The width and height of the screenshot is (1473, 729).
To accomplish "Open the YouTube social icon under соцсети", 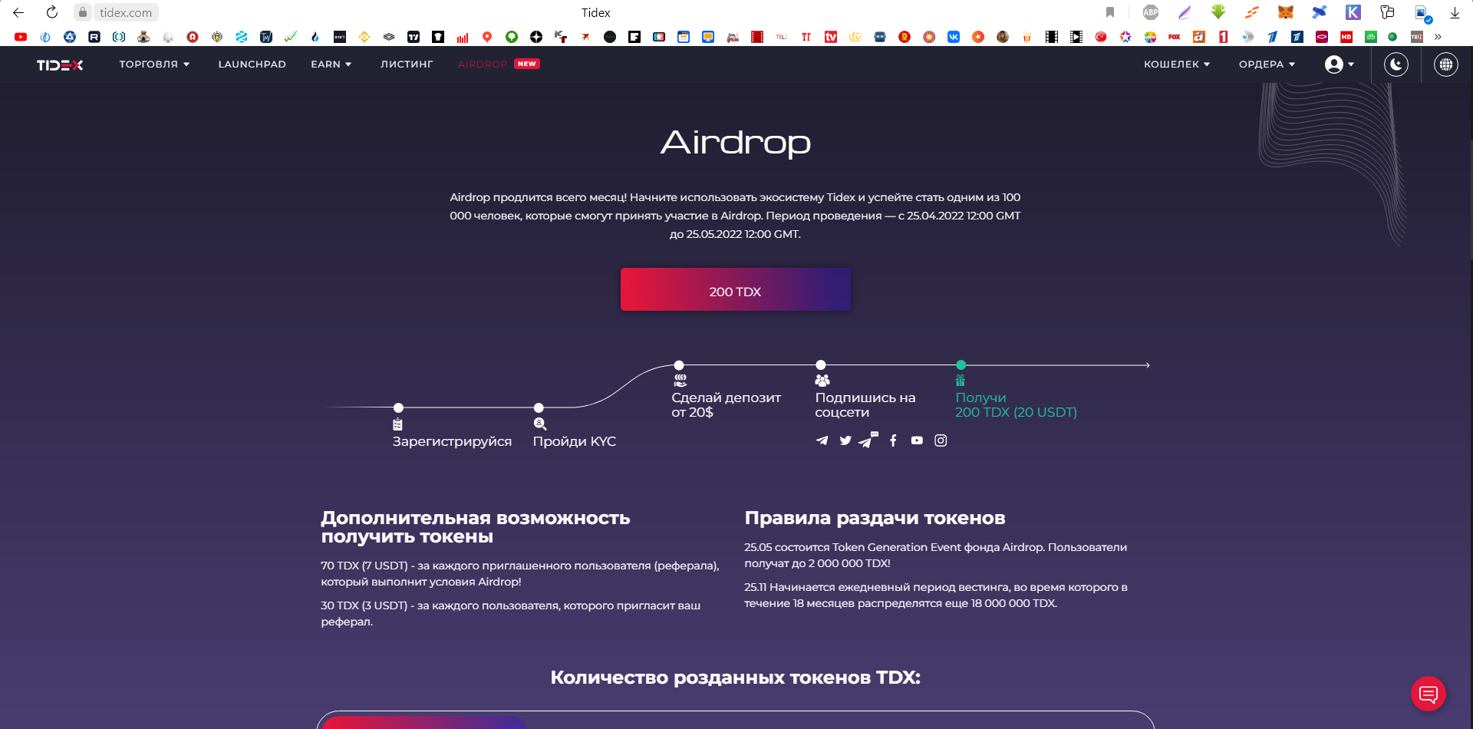I will (917, 440).
